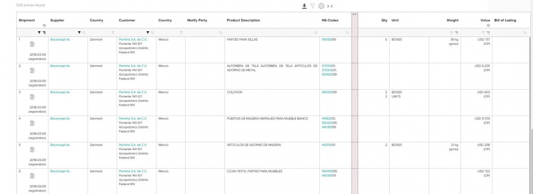The height and width of the screenshot is (194, 533).
Task: Open Boconcept As supplier in row 4
Action: pyautogui.click(x=60, y=118)
